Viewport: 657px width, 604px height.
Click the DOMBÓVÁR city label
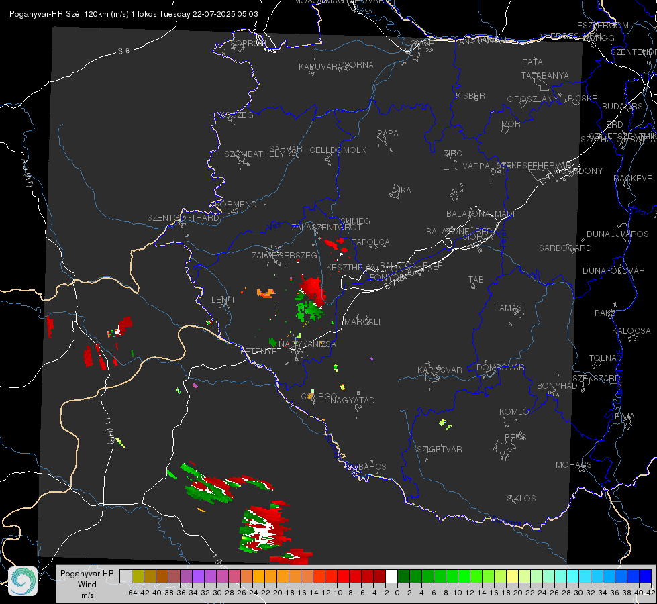coord(501,368)
